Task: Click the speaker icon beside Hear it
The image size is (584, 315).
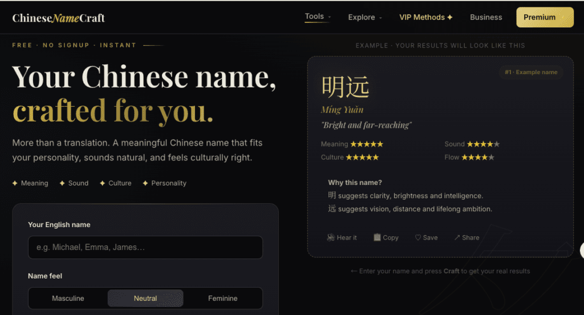Action: coord(330,237)
